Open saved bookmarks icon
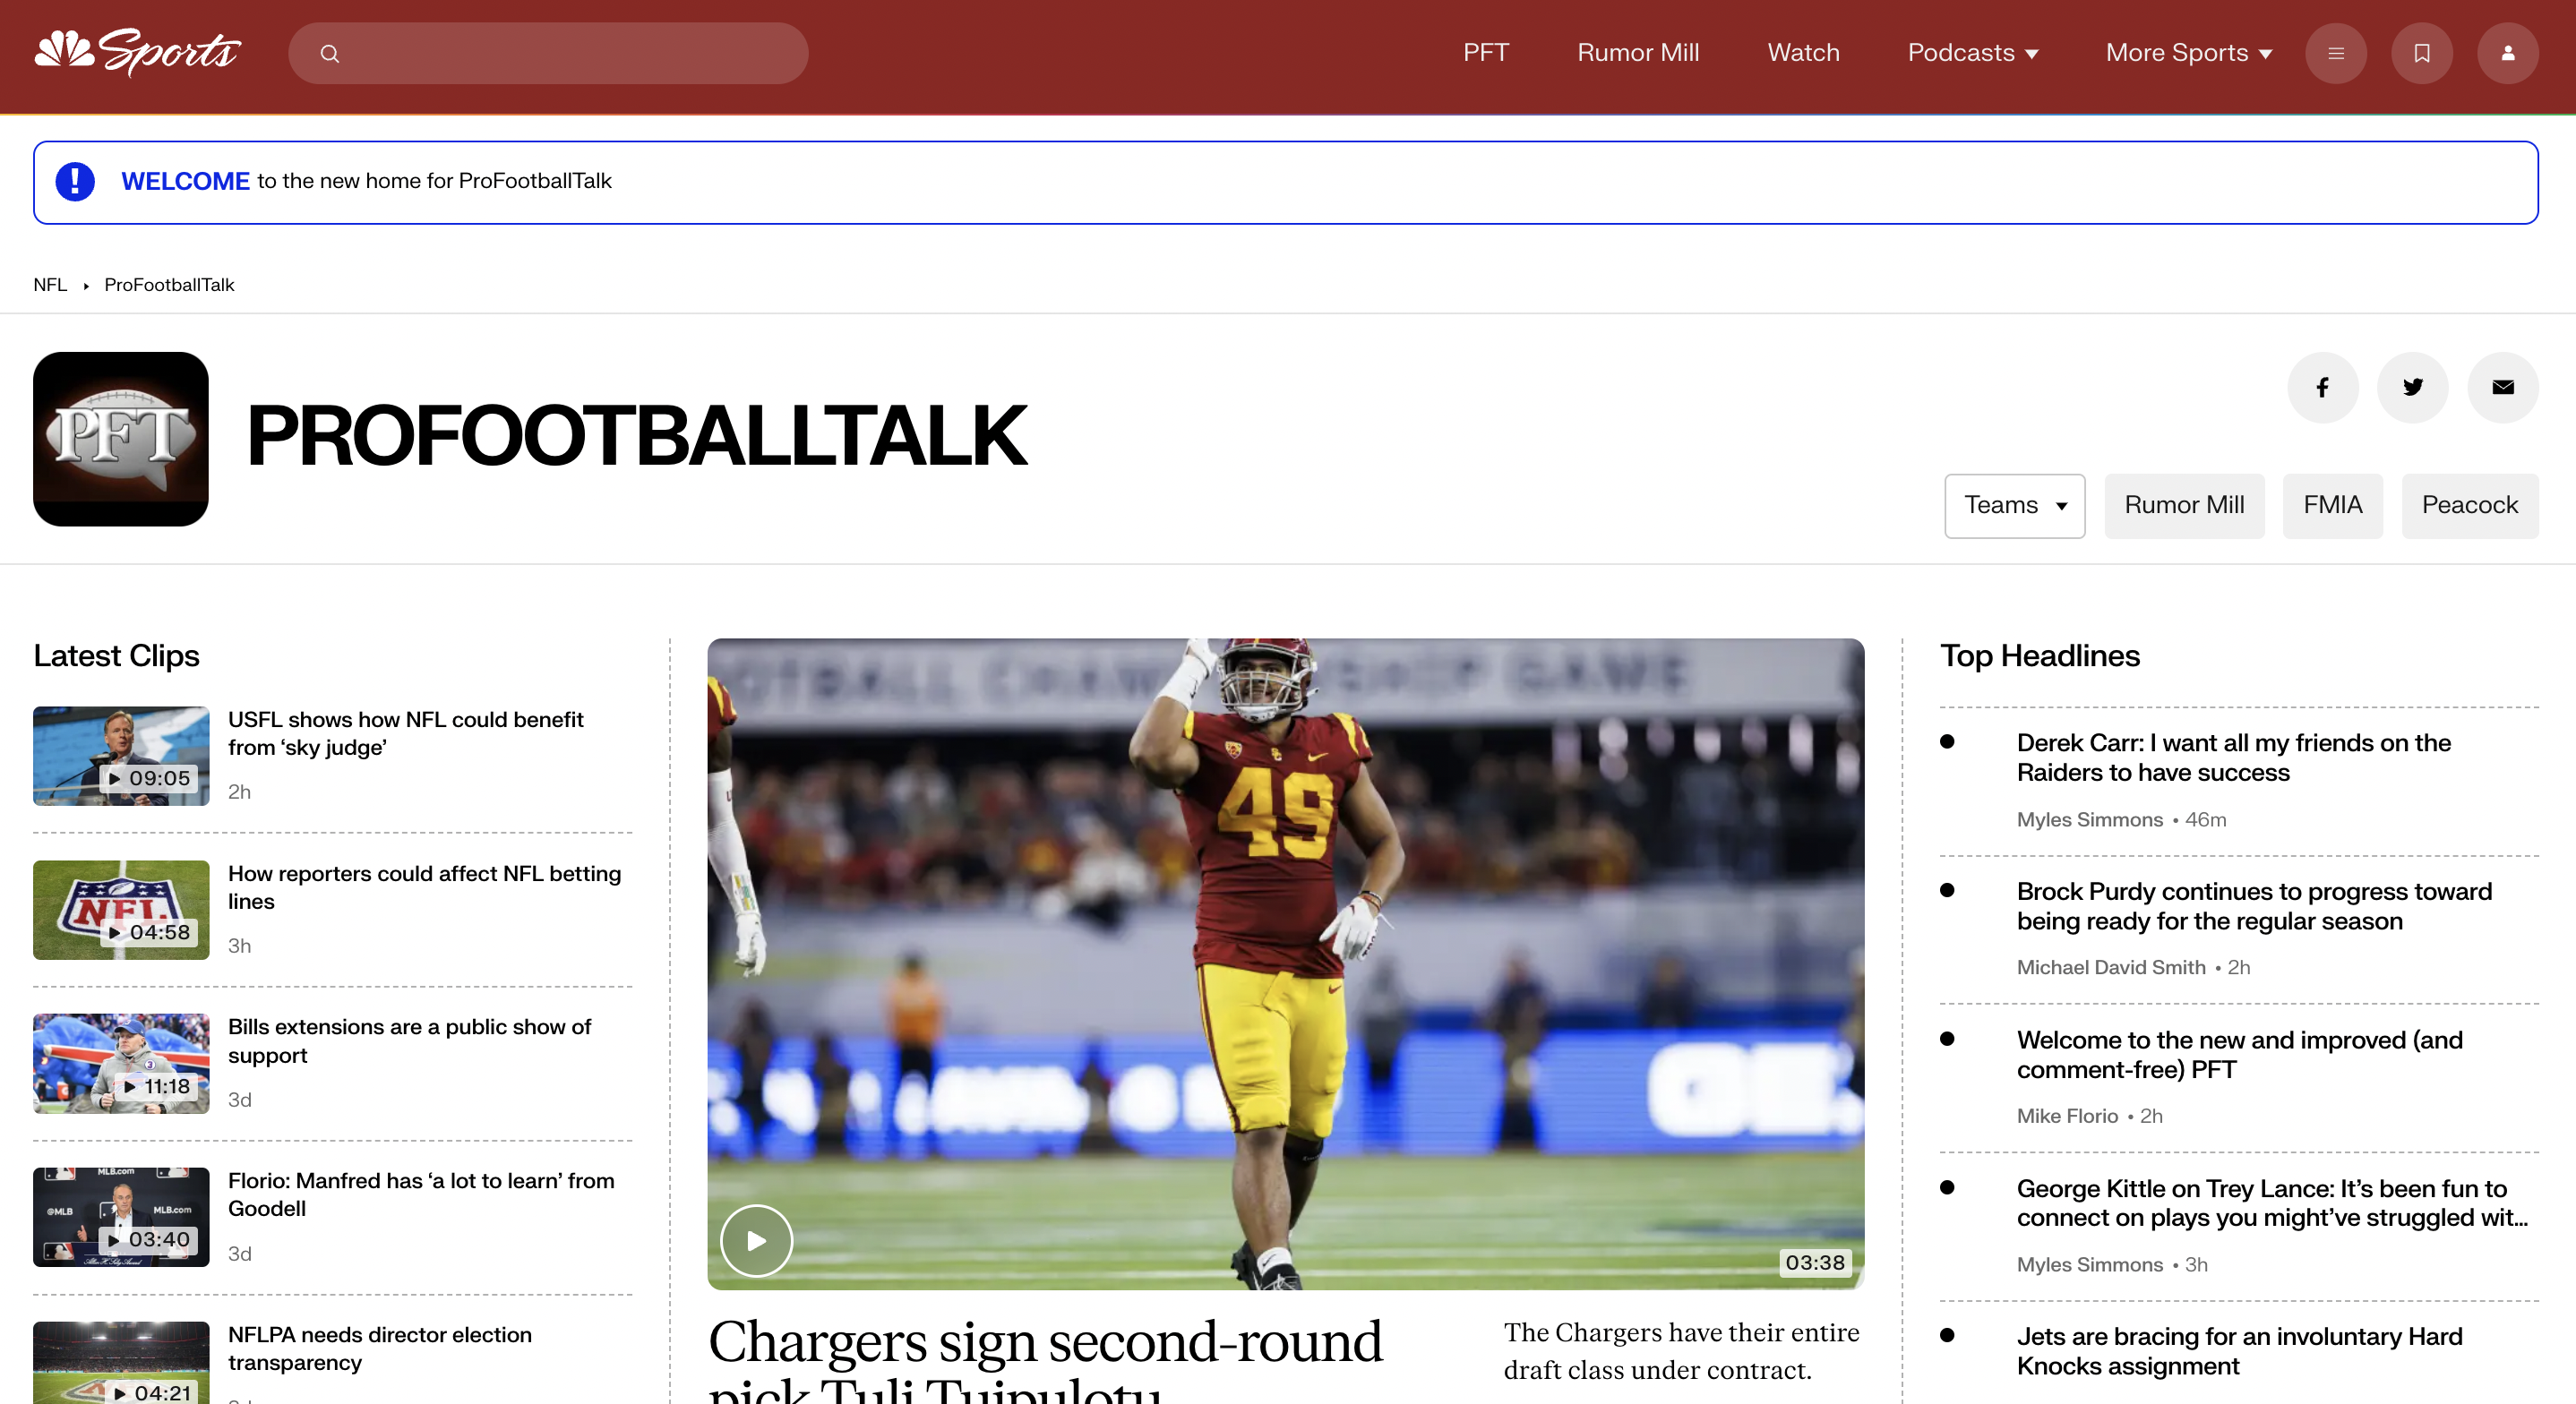This screenshot has height=1404, width=2576. point(2422,53)
